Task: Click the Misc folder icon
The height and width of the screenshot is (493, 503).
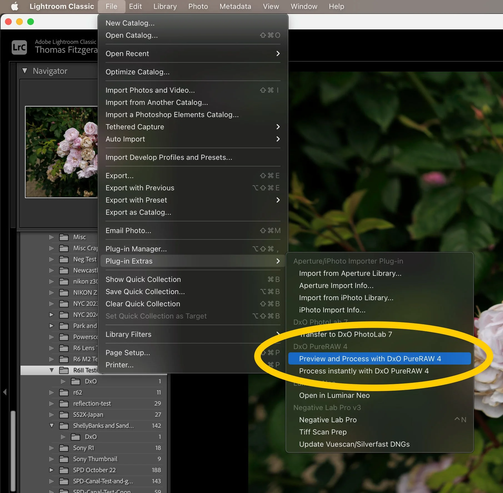Action: tap(64, 237)
